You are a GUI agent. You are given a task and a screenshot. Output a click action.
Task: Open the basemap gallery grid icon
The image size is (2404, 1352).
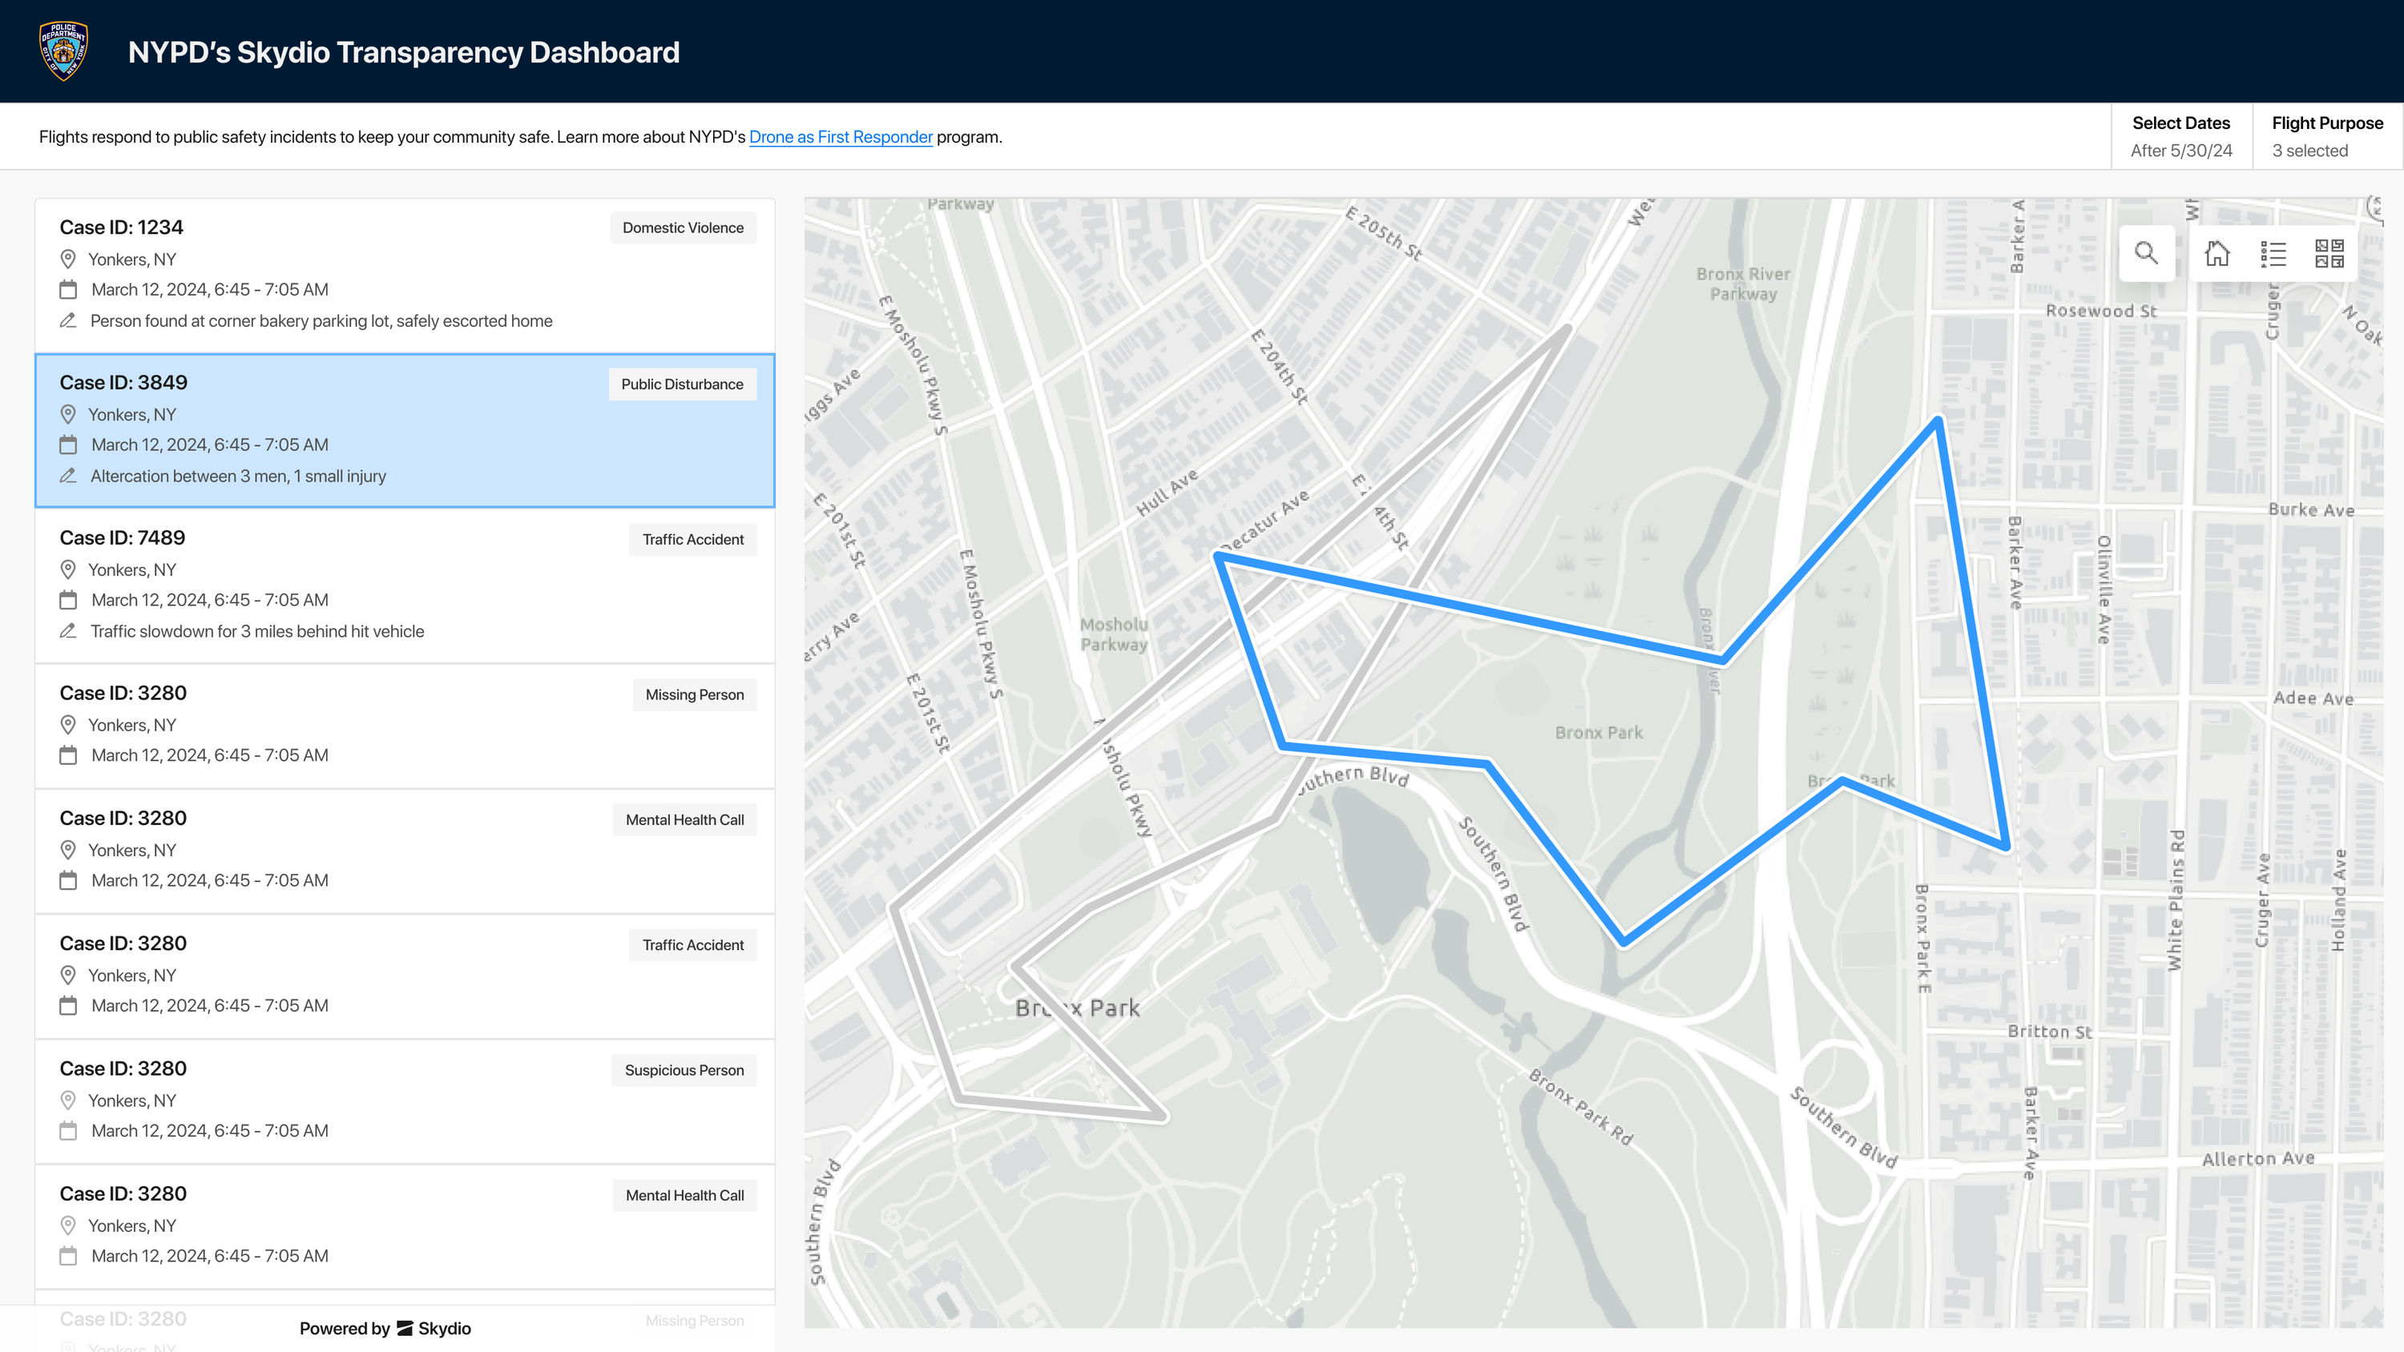2329,253
